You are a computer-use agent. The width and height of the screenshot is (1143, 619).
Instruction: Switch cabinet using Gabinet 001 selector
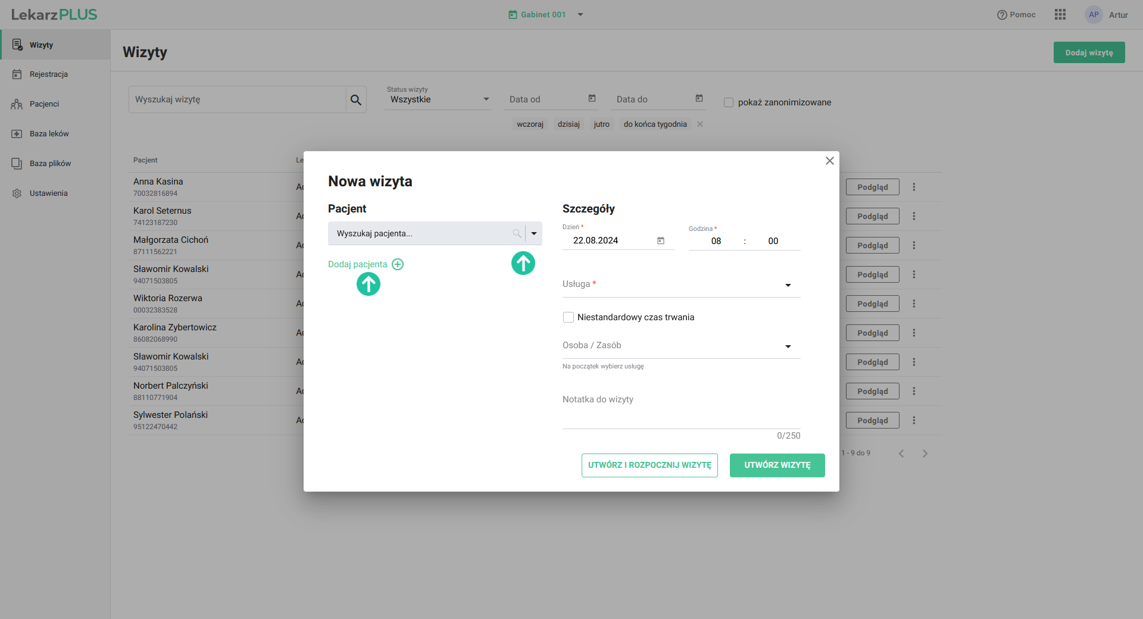(x=545, y=15)
